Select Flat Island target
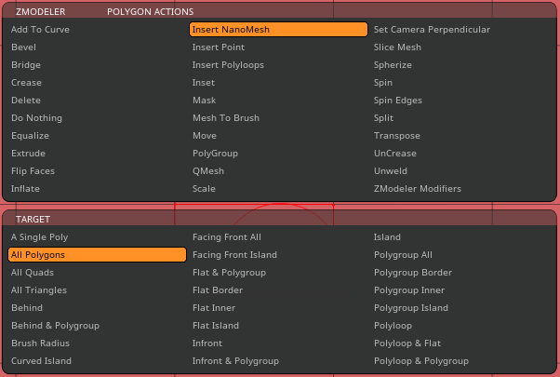This screenshot has height=377, width=560. click(216, 326)
